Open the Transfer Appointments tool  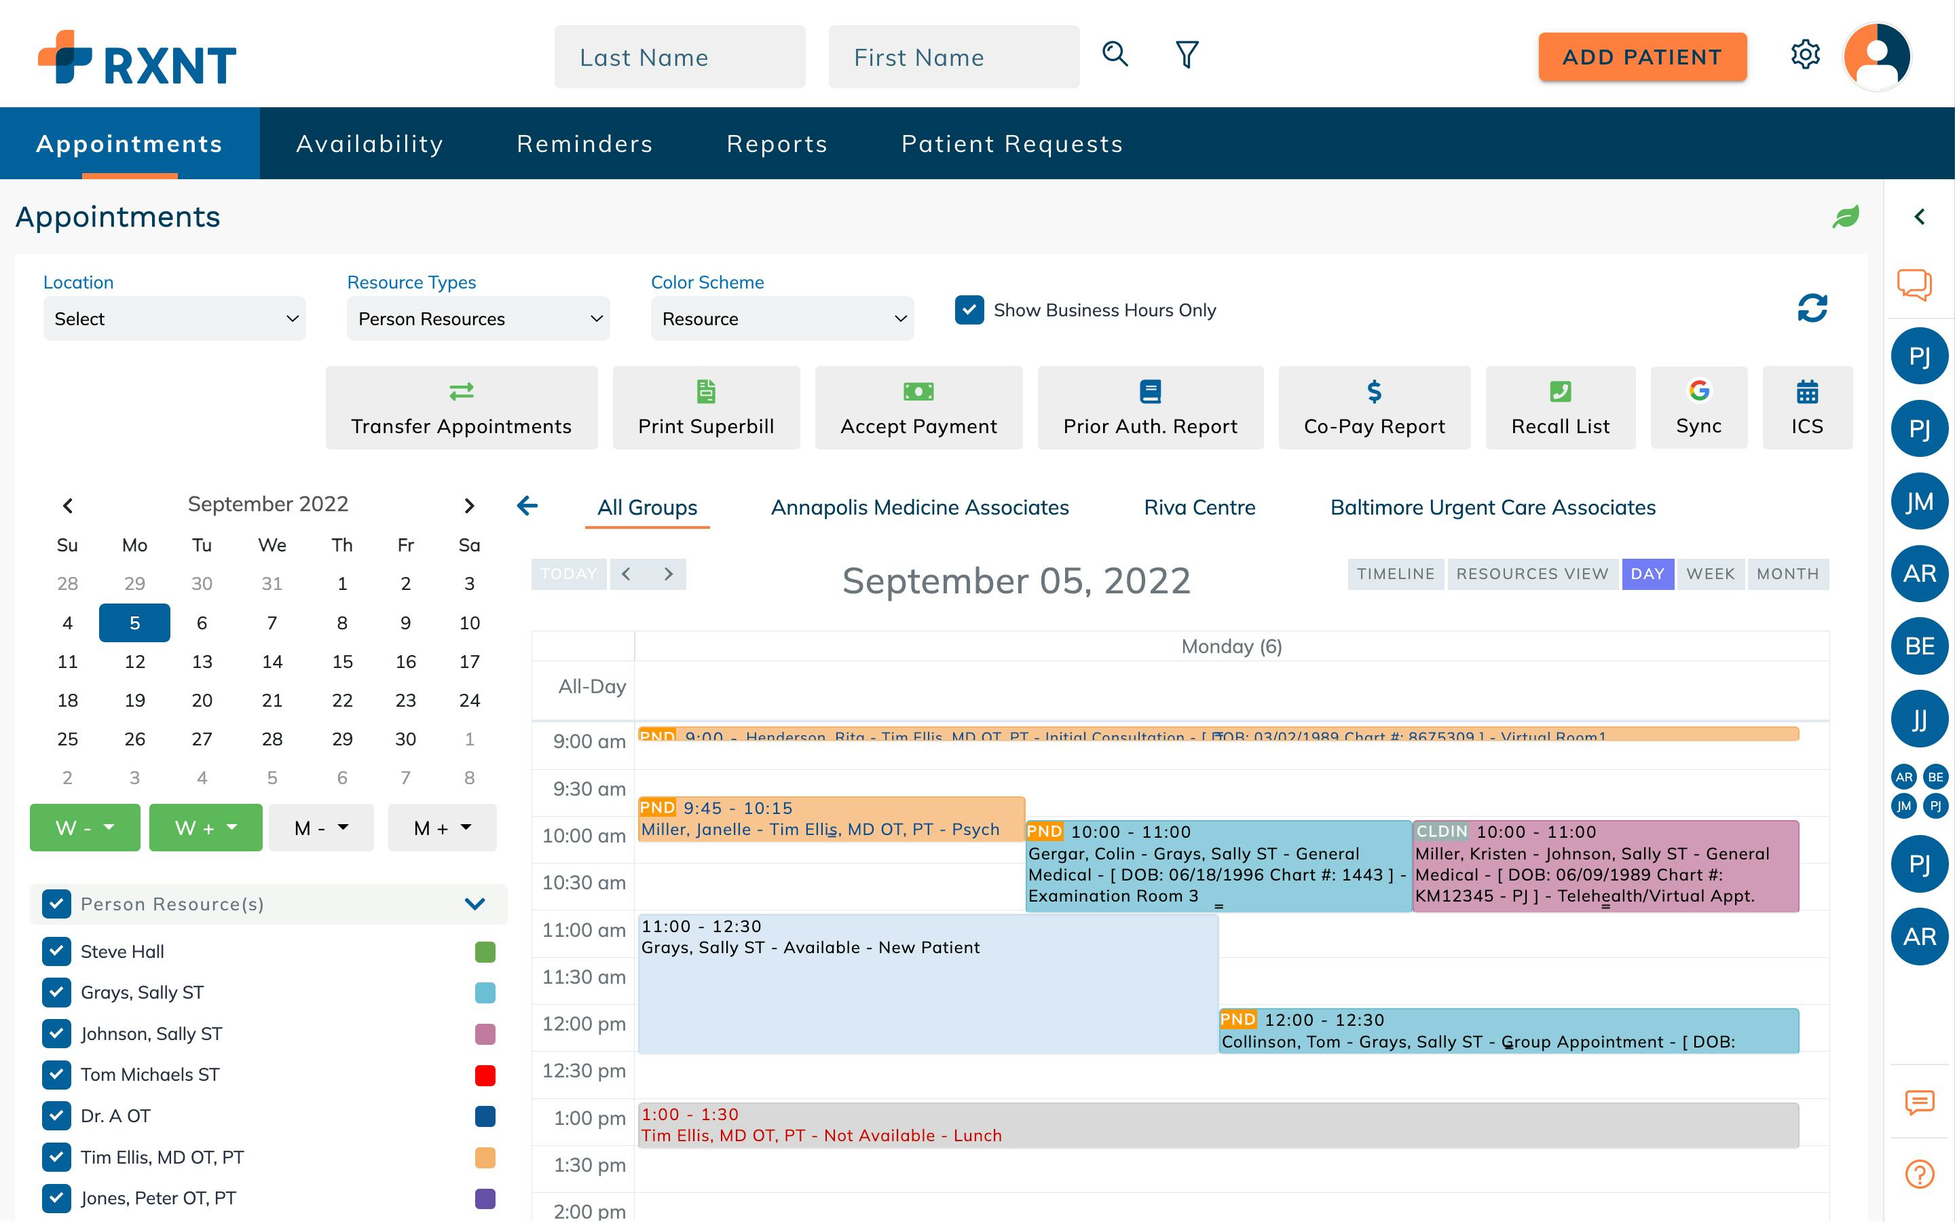coord(460,407)
